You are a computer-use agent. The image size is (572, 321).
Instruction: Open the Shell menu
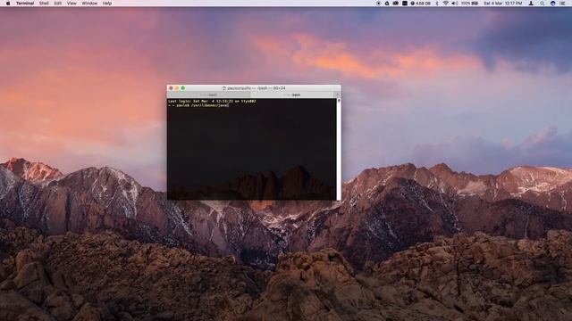[x=44, y=4]
